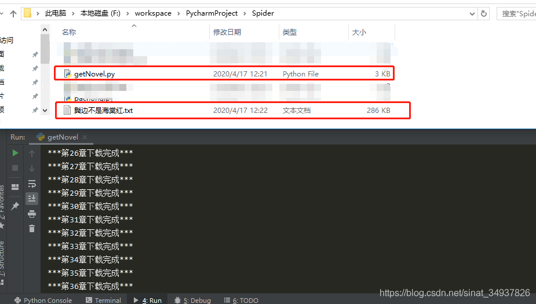This screenshot has width=536, height=304.
Task: Open the 6: TODO tool window
Action: point(241,301)
